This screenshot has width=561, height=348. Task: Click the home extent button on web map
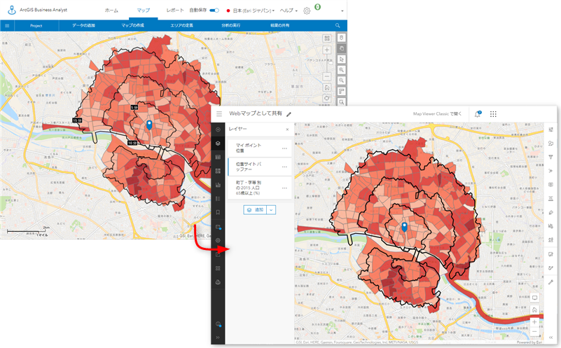(x=535, y=309)
